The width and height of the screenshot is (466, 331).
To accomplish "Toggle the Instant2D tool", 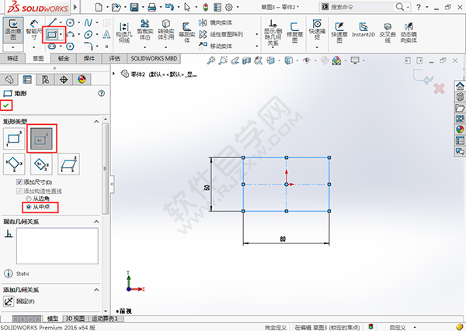I will [x=363, y=30].
